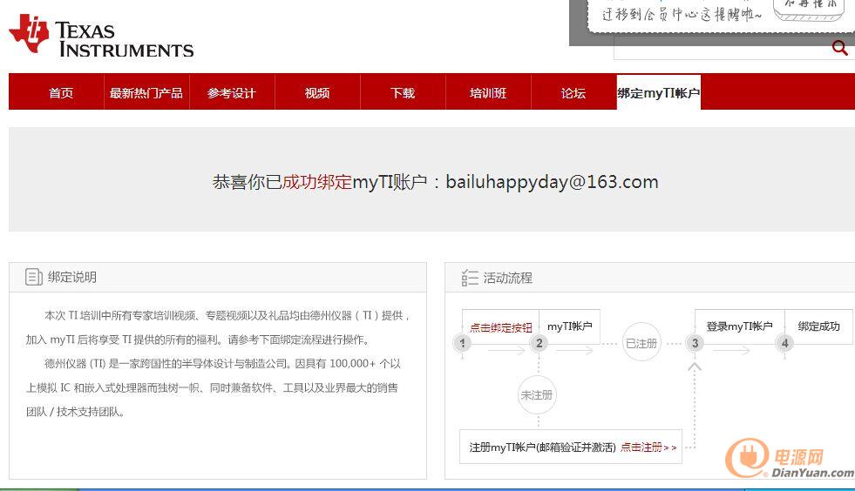The width and height of the screenshot is (855, 491).
Task: Click the 绑定说明 heading text
Action: (72, 277)
